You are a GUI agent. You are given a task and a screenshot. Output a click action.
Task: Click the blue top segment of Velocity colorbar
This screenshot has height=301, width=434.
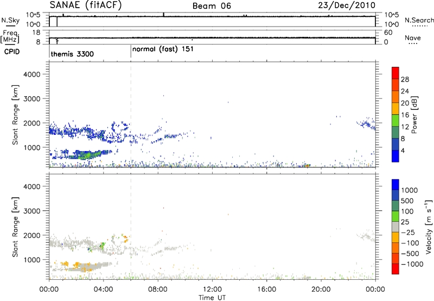pyautogui.click(x=395, y=185)
